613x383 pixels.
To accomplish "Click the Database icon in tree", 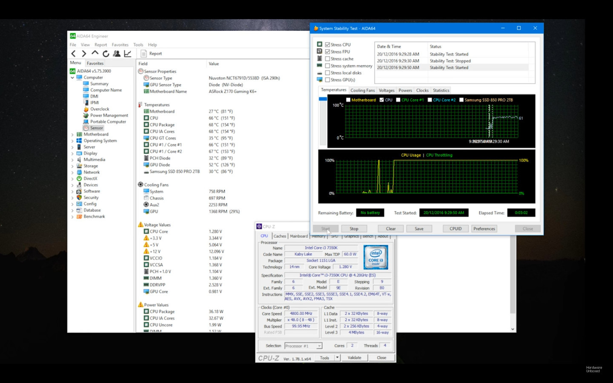I will [79, 210].
